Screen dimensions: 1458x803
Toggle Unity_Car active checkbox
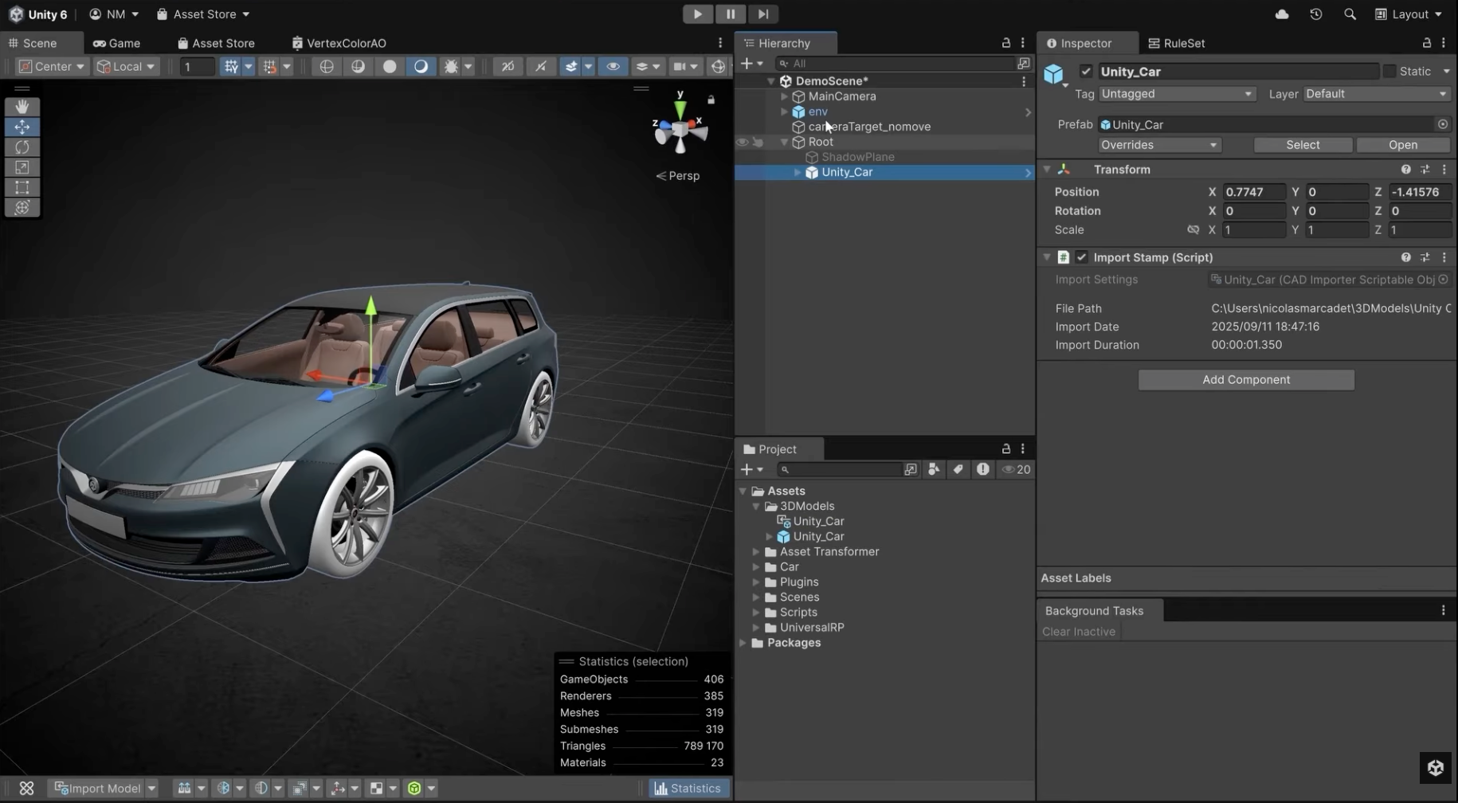[1085, 72]
